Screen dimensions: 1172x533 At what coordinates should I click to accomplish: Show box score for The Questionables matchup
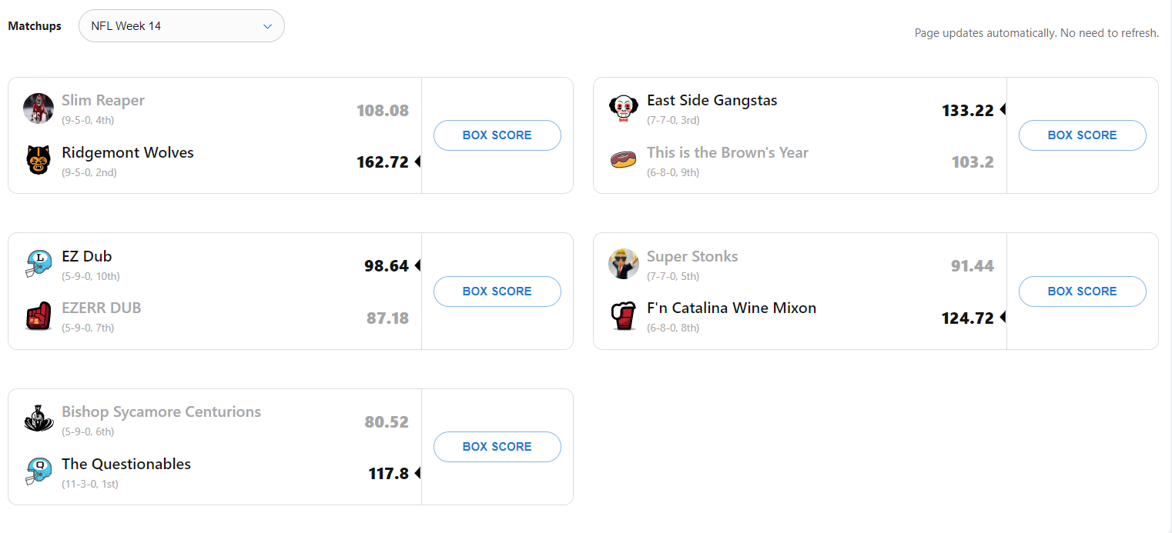click(497, 447)
